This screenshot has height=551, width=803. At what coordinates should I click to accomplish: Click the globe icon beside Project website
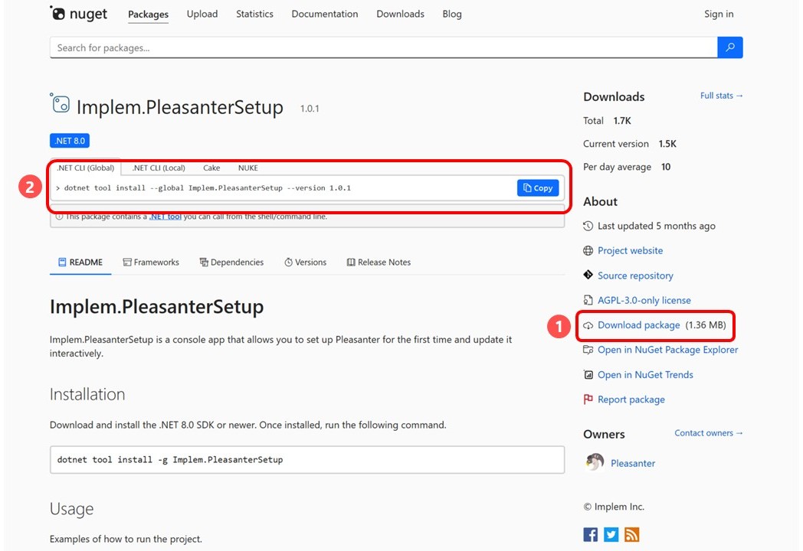(x=588, y=251)
